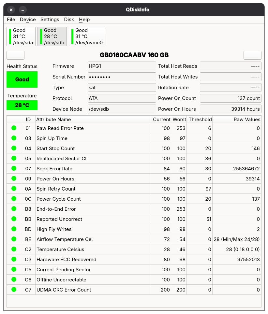Click green status dot for High Fly Writes
Image resolution: width=268 pixels, height=314 pixels.
pos(14,229)
